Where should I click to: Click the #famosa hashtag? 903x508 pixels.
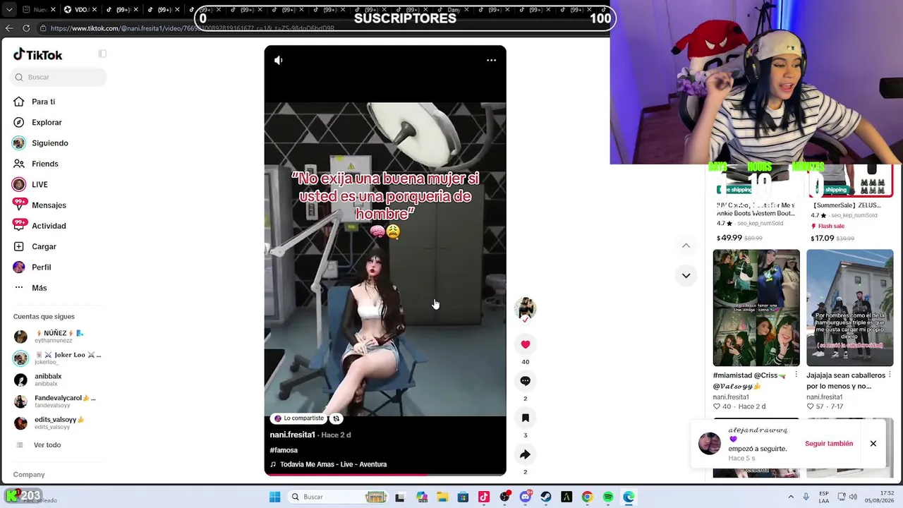click(x=284, y=450)
